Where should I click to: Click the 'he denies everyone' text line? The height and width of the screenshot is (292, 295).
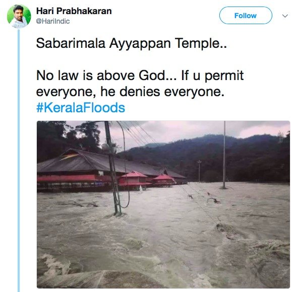[x=130, y=92]
